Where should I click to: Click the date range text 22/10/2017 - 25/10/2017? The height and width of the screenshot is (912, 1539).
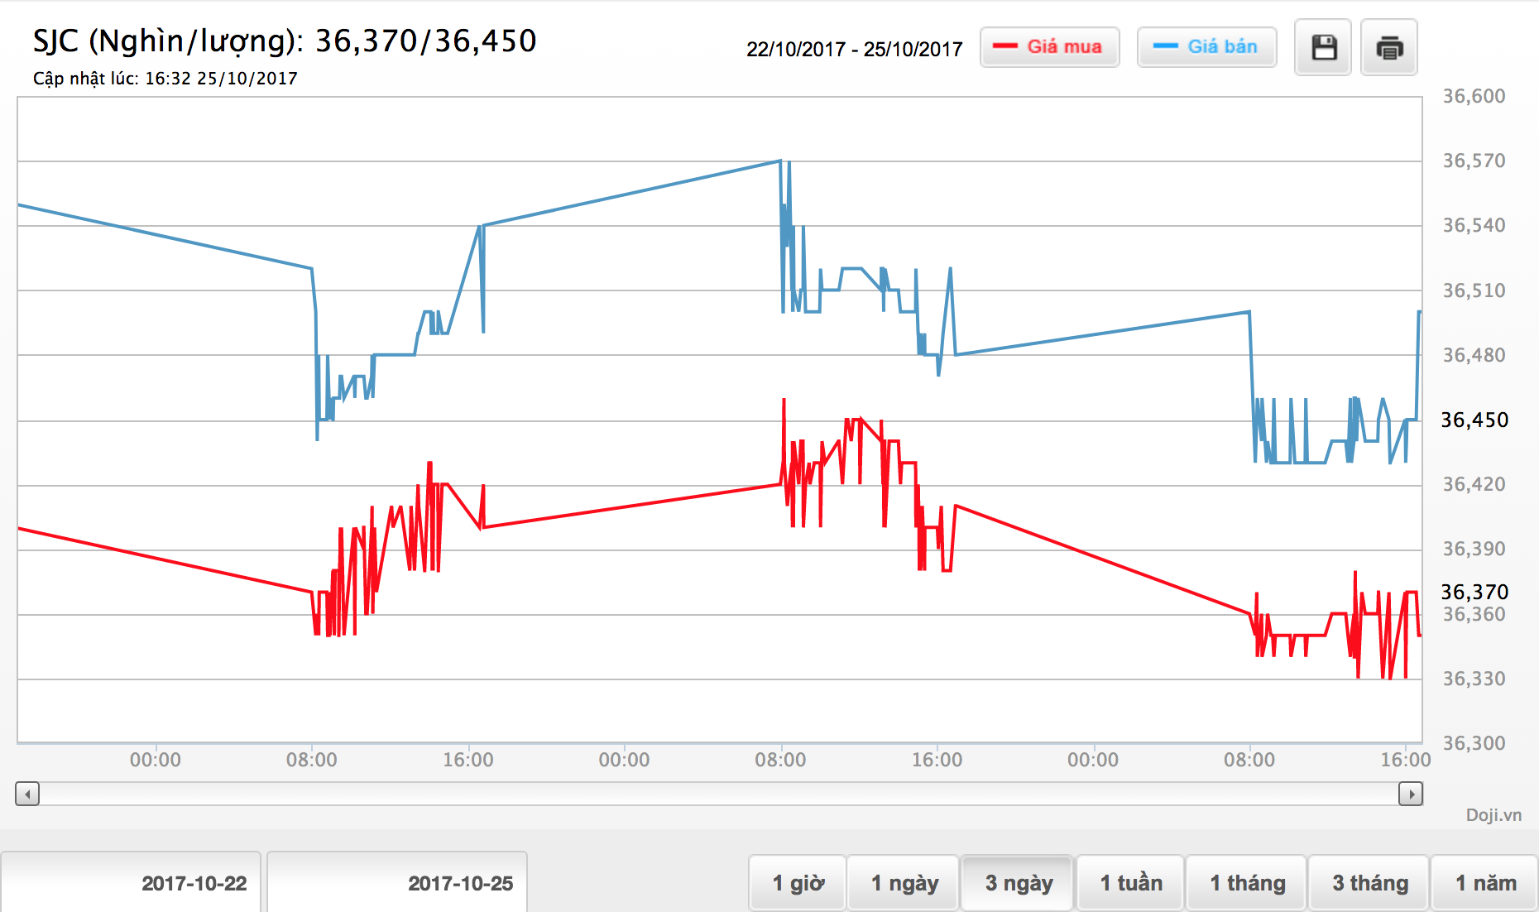855,50
